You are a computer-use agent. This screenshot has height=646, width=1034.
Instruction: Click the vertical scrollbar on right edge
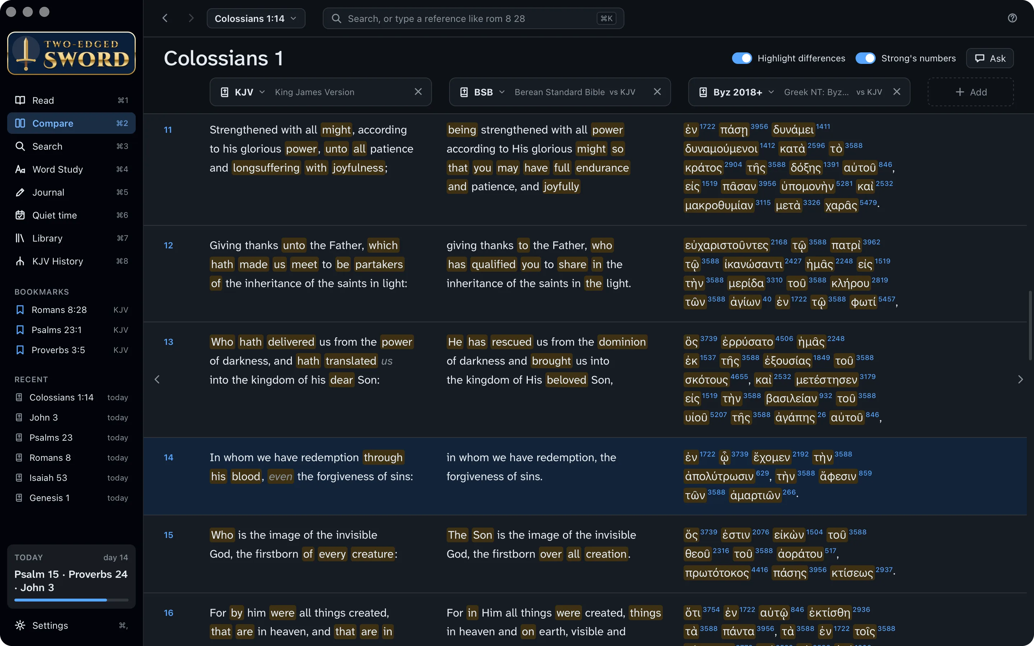coord(1030,325)
